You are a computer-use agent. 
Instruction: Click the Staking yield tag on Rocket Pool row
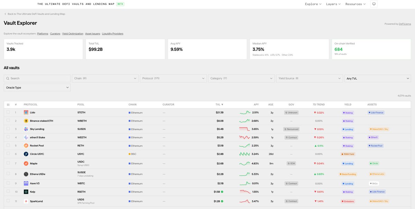(348, 146)
